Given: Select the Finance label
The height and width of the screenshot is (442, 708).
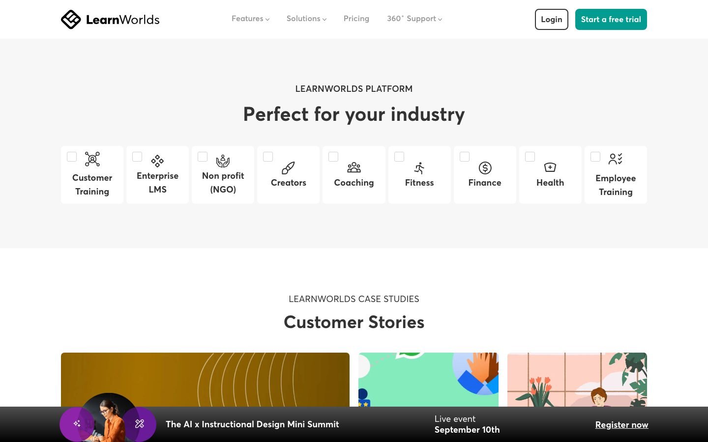Looking at the screenshot, I should [485, 183].
